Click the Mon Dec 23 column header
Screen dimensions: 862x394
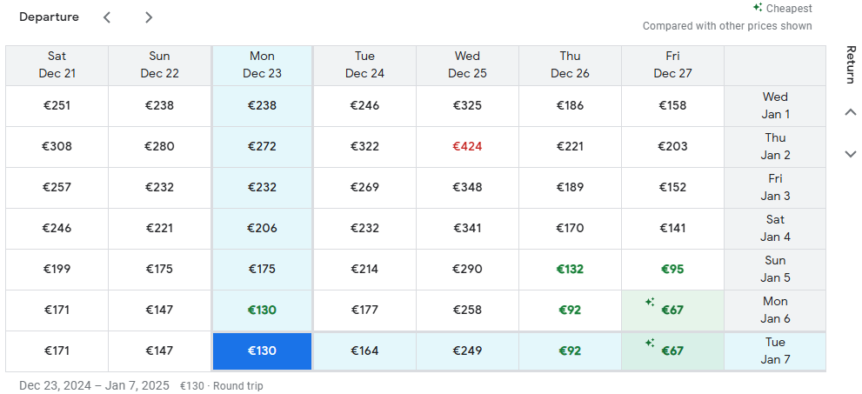pyautogui.click(x=262, y=65)
